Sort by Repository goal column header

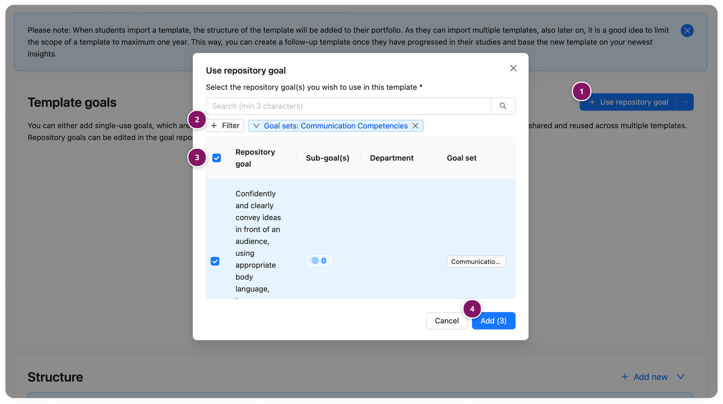point(255,158)
